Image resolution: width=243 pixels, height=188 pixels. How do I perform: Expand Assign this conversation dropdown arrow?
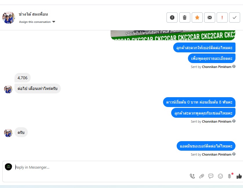point(54,22)
